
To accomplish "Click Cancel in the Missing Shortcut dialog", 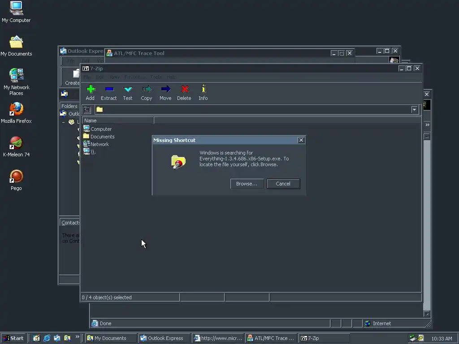I will pyautogui.click(x=283, y=184).
